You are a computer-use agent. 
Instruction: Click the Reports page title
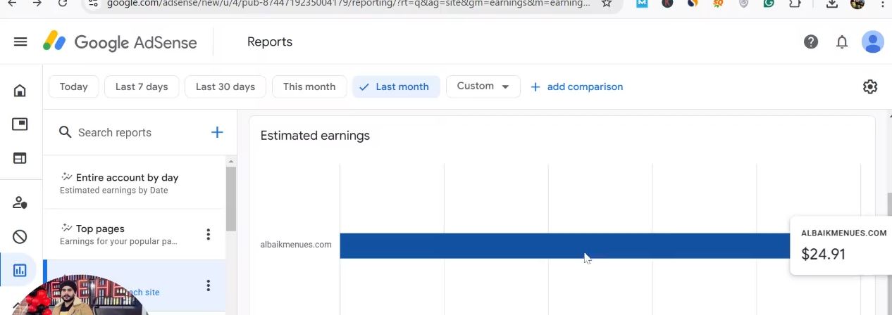point(270,41)
